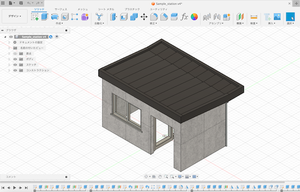Click the Appearance color wheel icon

[x=194, y=17]
